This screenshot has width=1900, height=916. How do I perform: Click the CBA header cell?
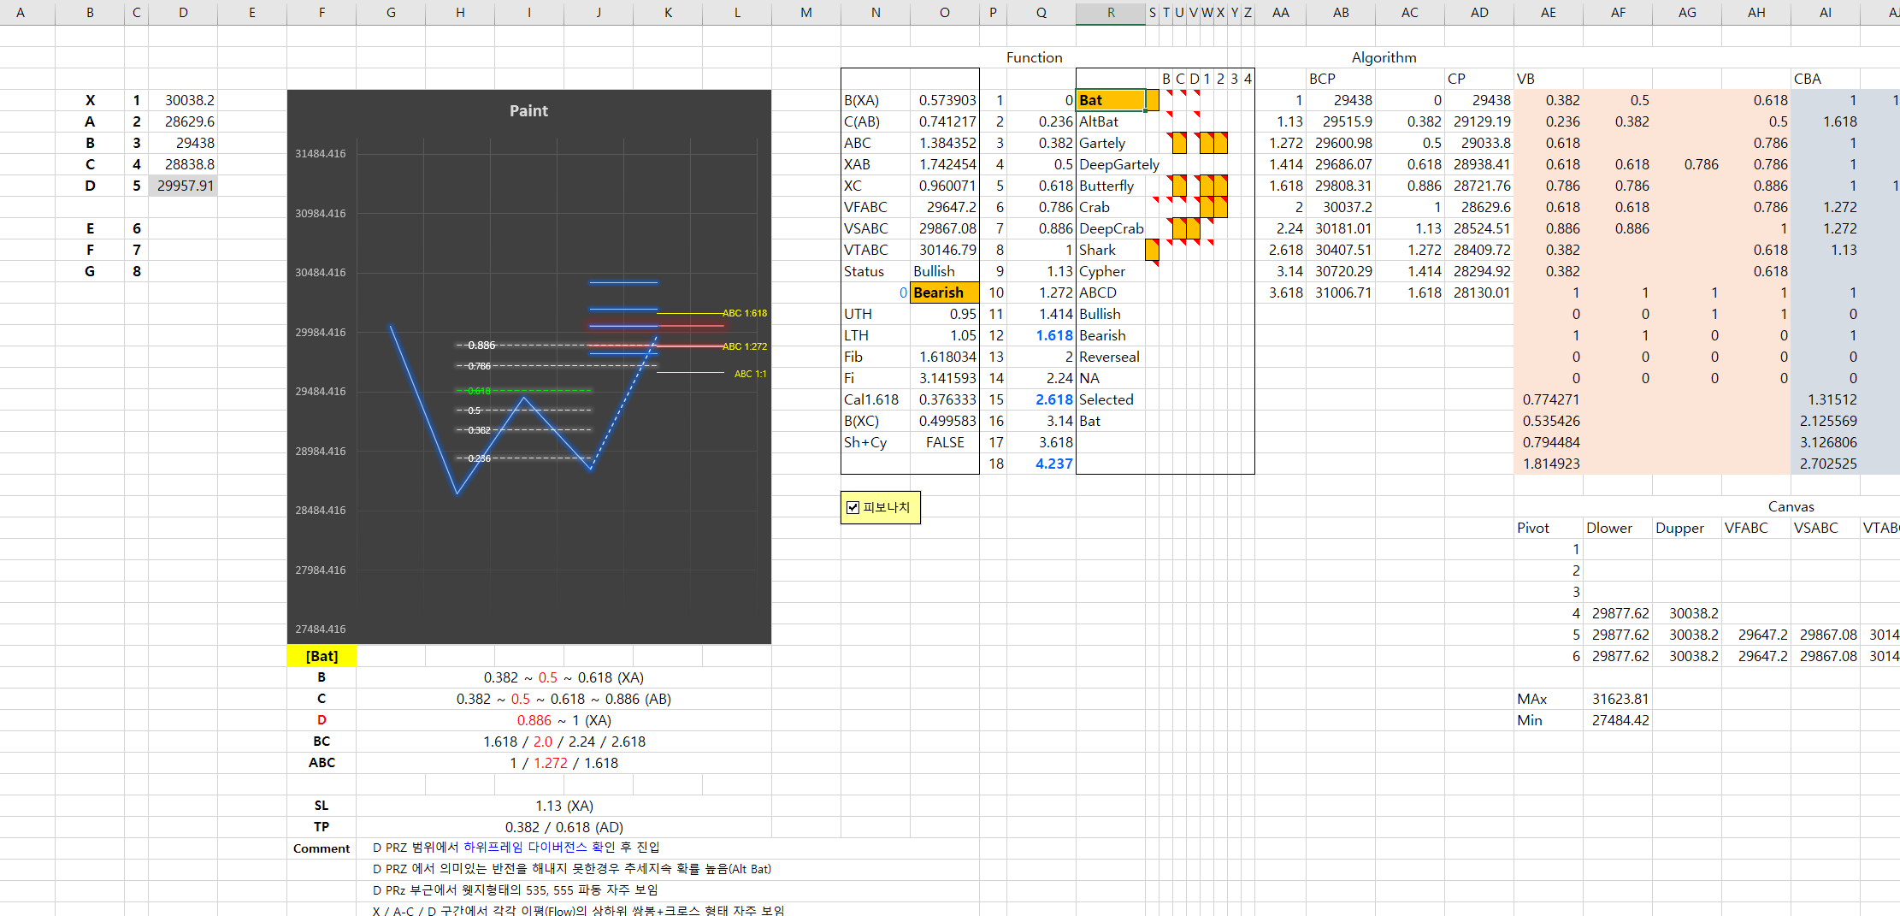click(x=1826, y=79)
